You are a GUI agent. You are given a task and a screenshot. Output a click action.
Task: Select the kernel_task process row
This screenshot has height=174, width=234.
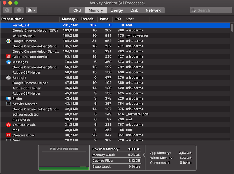tap(115, 25)
